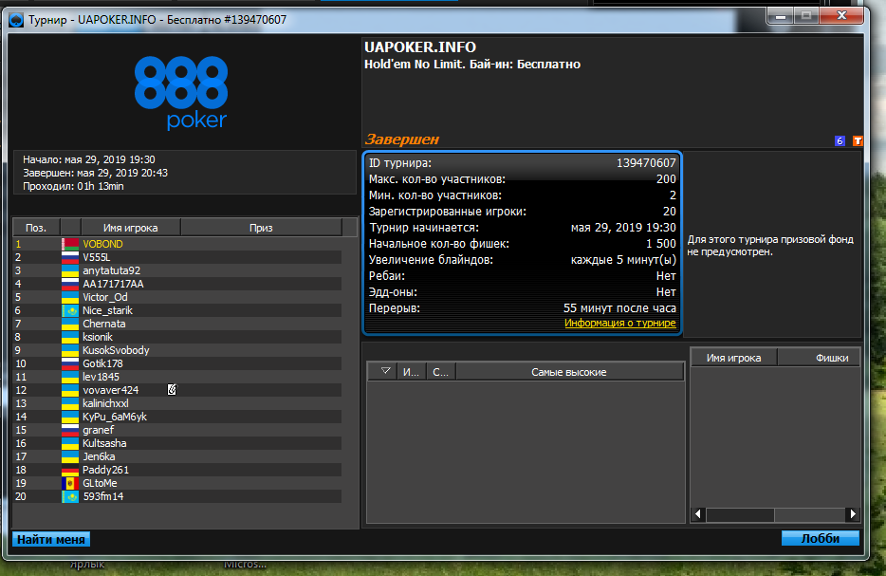Click the "UAPOKER.INFO" tournament heading
Image resolution: width=886 pixels, height=576 pixels.
[x=420, y=46]
